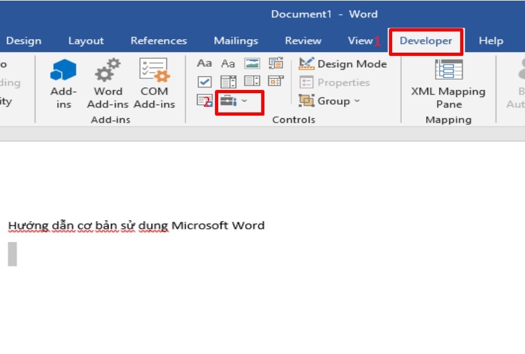Screen dimensions: 525x354
Task: Insert Plain Text content control
Action: tap(228, 63)
